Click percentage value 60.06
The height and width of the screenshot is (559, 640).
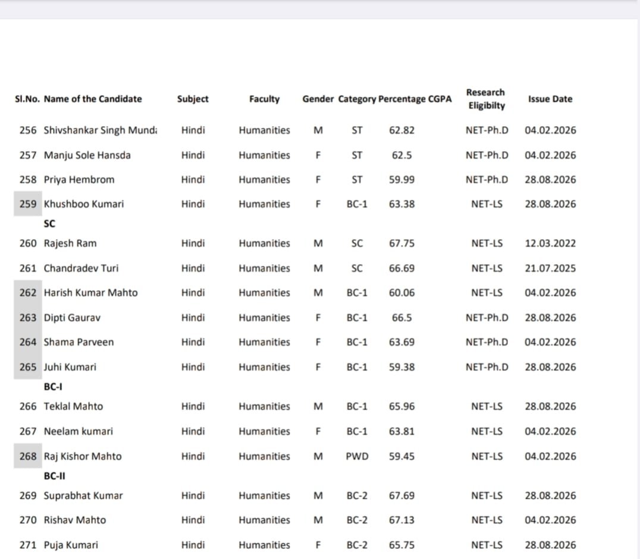(401, 293)
